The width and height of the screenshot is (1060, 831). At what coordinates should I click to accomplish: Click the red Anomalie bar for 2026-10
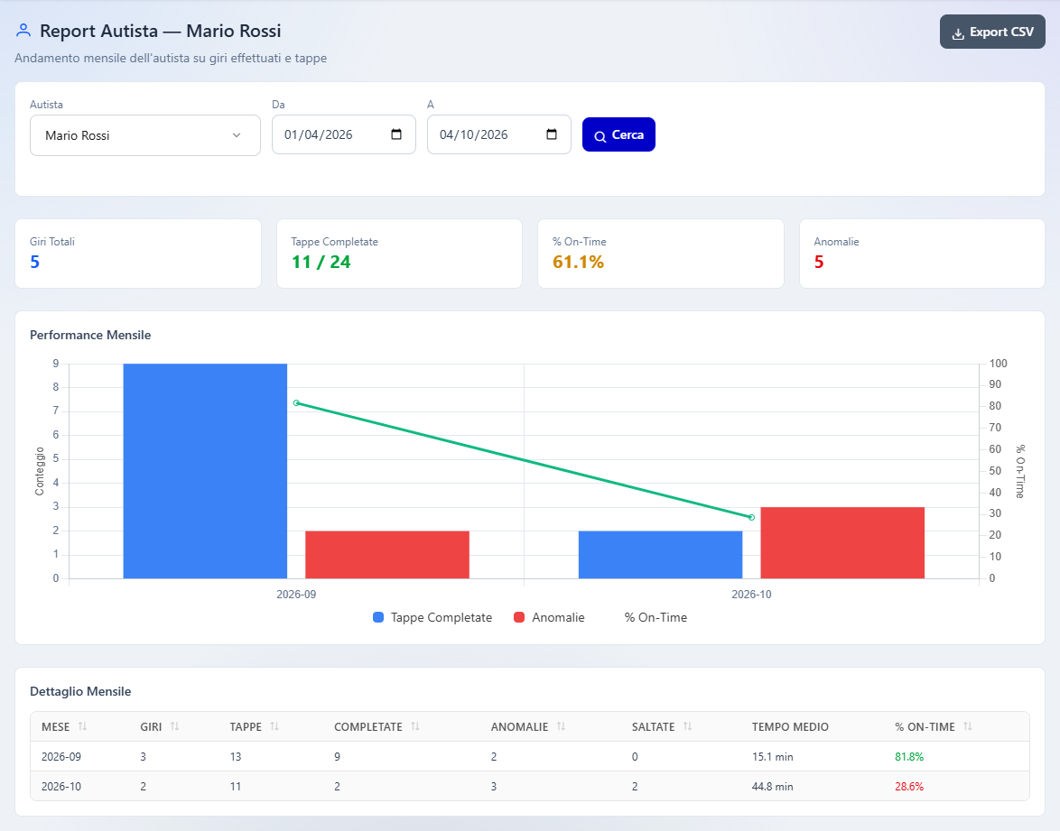(x=842, y=542)
